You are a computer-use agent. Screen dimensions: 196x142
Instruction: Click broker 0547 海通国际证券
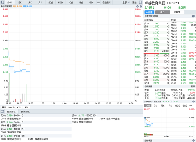[11, 132]
